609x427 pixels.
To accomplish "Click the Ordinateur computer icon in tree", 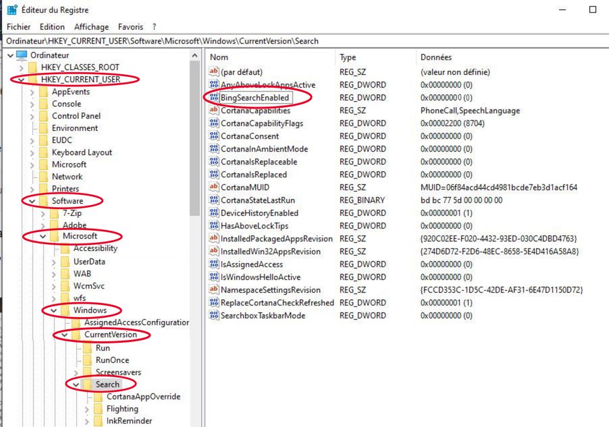I will coord(22,55).
